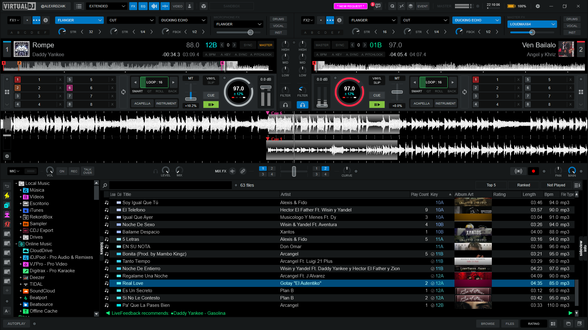Switch to BROWSE tab at bottom
Screen dimensions: 588x330
[x=488, y=324]
